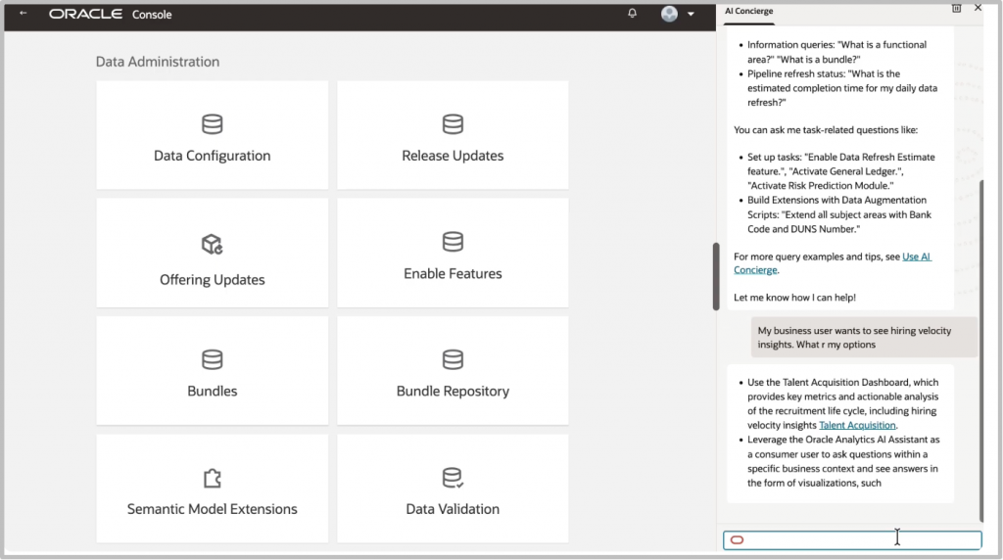This screenshot has height=560, width=1003.
Task: Click the user profile avatar
Action: click(669, 14)
